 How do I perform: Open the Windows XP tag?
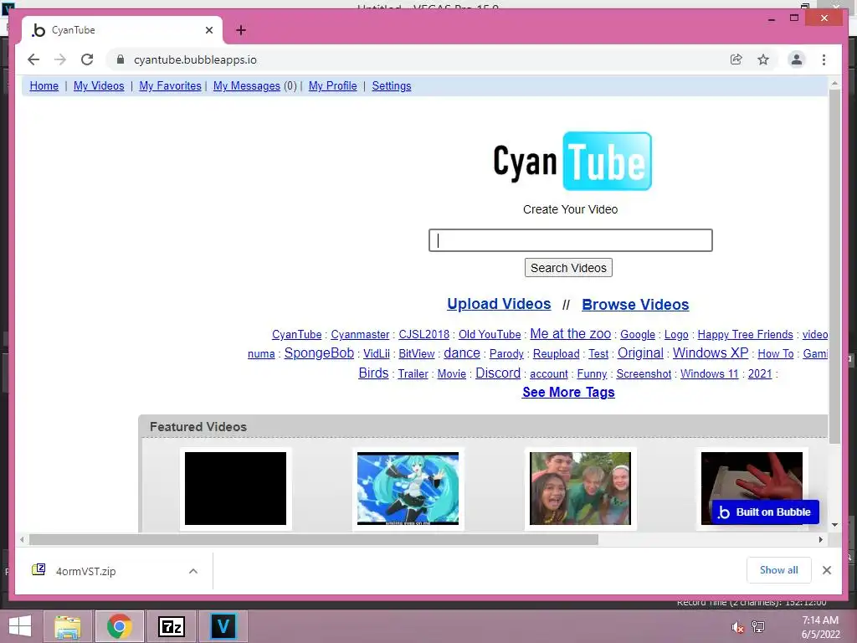[x=711, y=352]
